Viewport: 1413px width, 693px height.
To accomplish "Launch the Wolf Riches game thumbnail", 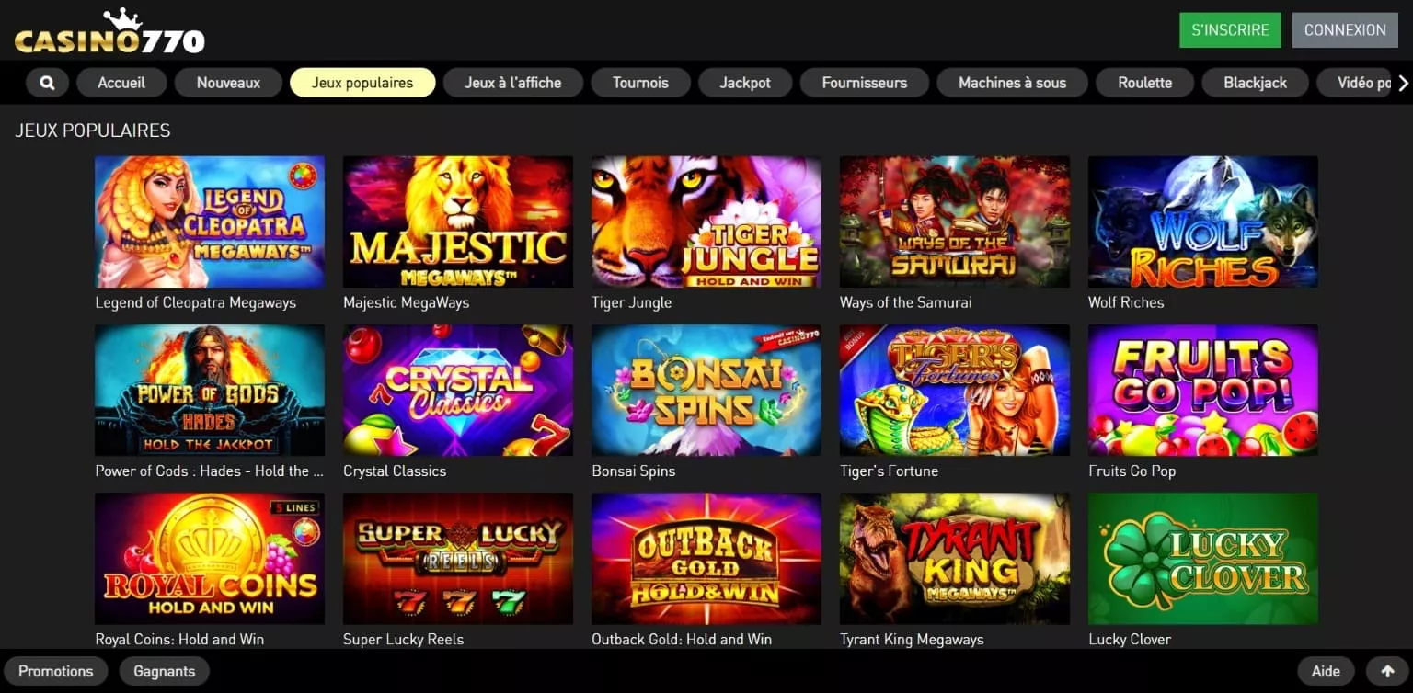I will [1203, 222].
